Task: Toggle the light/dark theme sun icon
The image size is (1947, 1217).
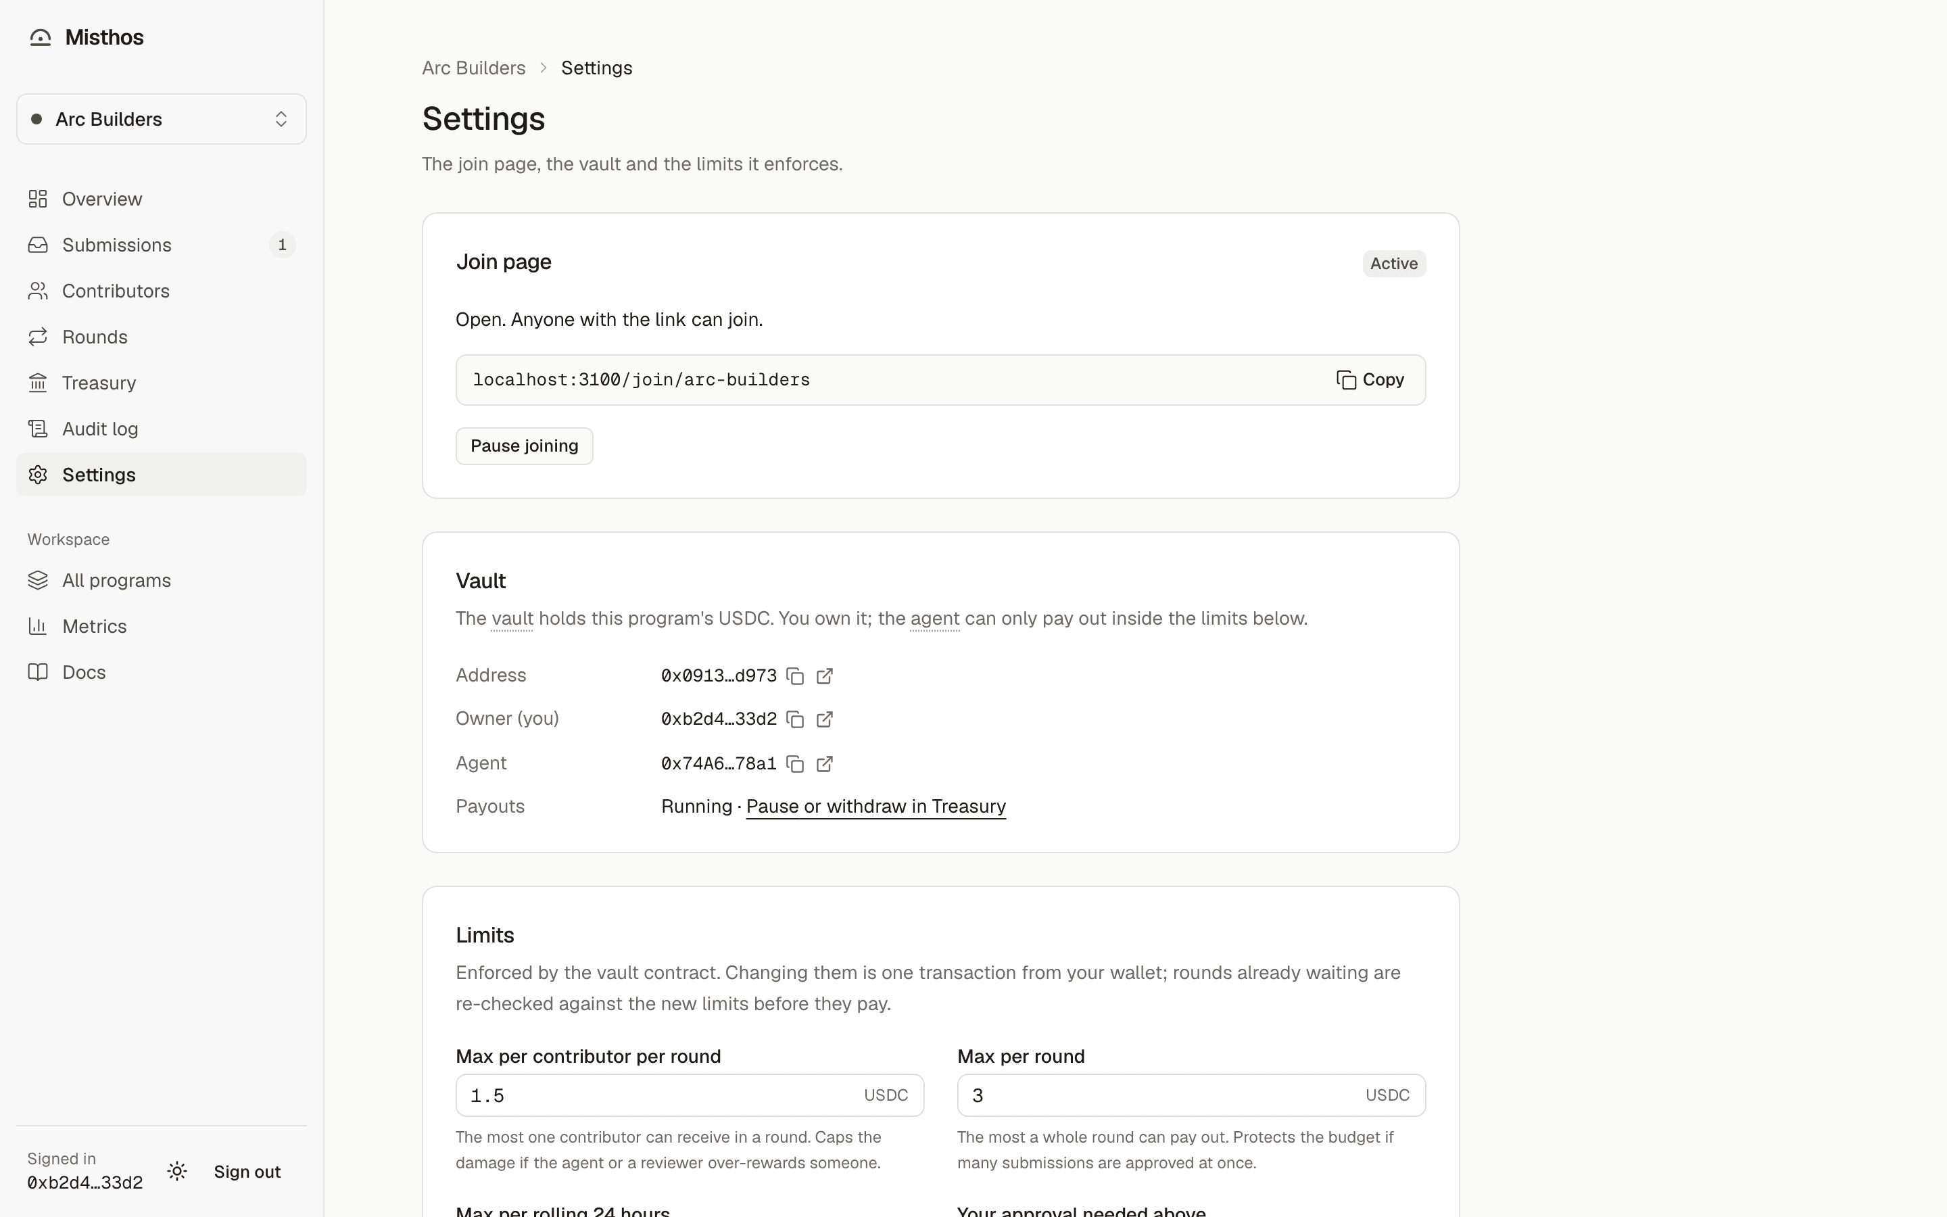Action: (x=177, y=1171)
